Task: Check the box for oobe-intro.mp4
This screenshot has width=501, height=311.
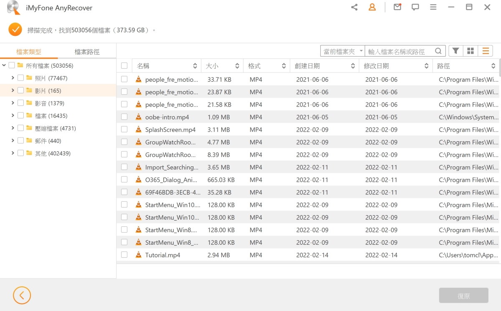Action: [x=124, y=117]
